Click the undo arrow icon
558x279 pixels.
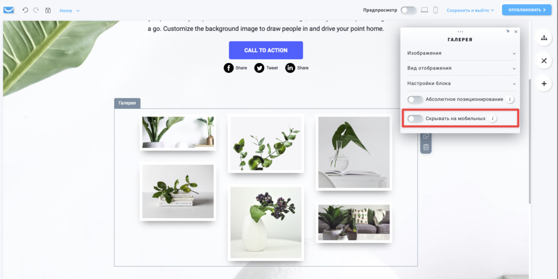pyautogui.click(x=25, y=10)
